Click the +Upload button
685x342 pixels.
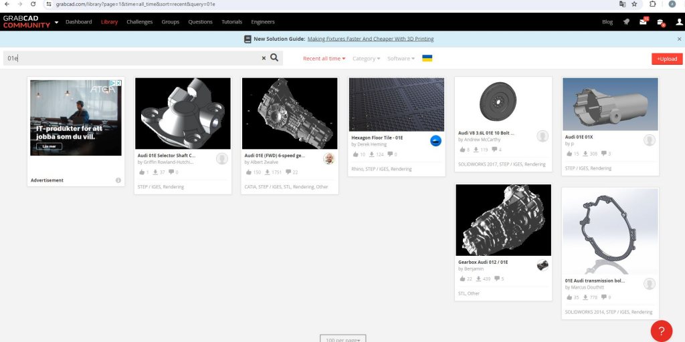667,59
